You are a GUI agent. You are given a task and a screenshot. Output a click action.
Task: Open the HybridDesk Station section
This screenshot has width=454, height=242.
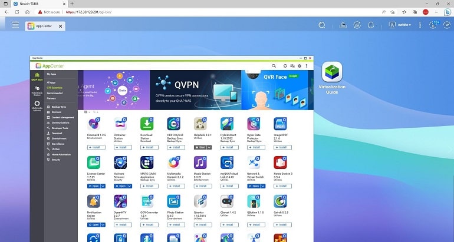pyautogui.click(x=37, y=91)
